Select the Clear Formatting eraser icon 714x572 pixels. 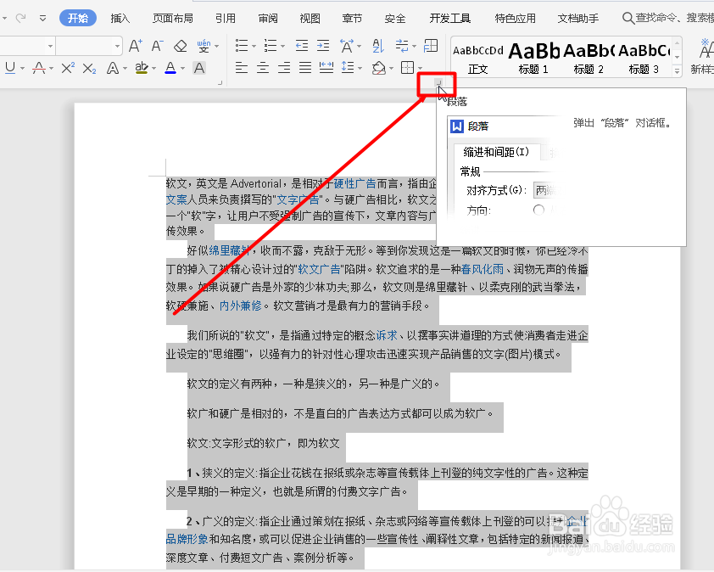coord(181,45)
